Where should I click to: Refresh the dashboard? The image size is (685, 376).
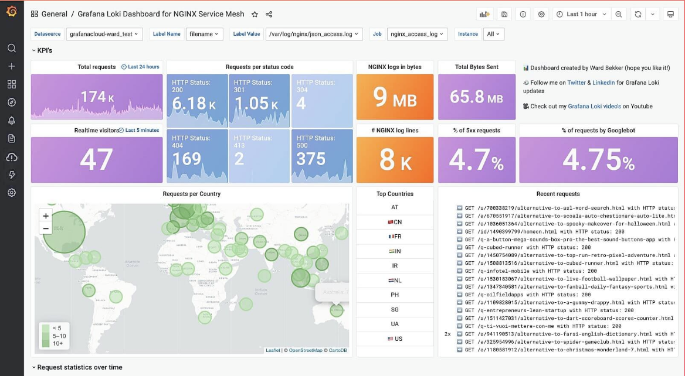coord(638,15)
